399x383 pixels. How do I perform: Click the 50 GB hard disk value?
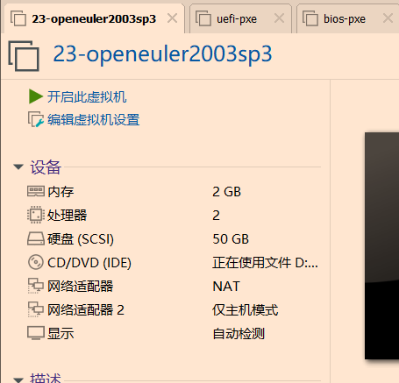coord(231,239)
